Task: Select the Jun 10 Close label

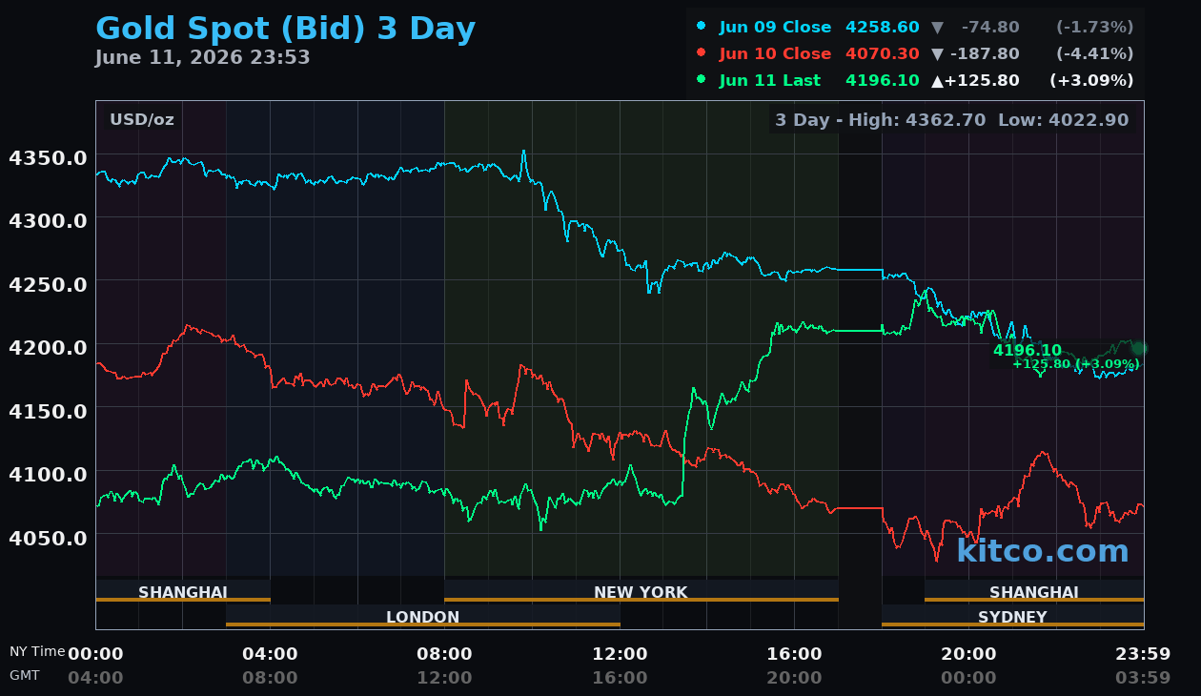Action: 775,54
